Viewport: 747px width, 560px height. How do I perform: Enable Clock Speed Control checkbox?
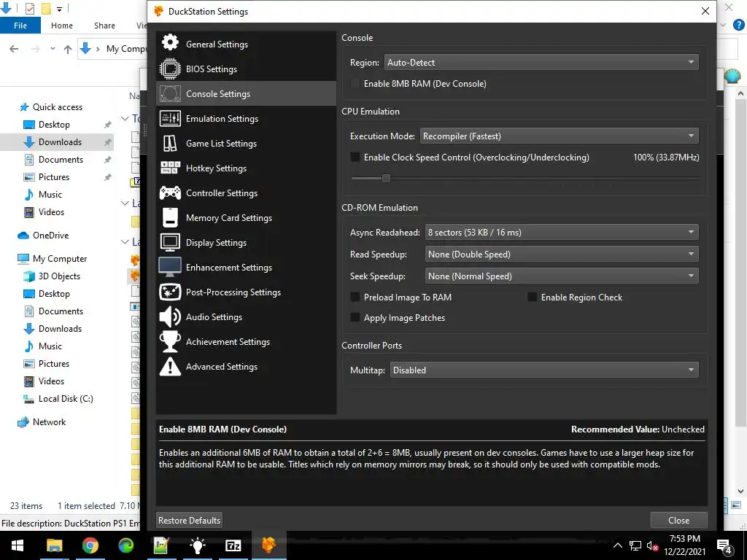pyautogui.click(x=355, y=157)
